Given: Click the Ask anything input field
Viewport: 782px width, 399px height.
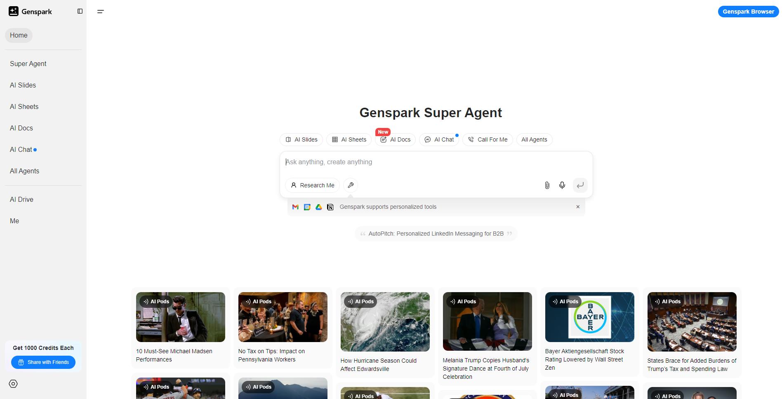Looking at the screenshot, I should [436, 162].
